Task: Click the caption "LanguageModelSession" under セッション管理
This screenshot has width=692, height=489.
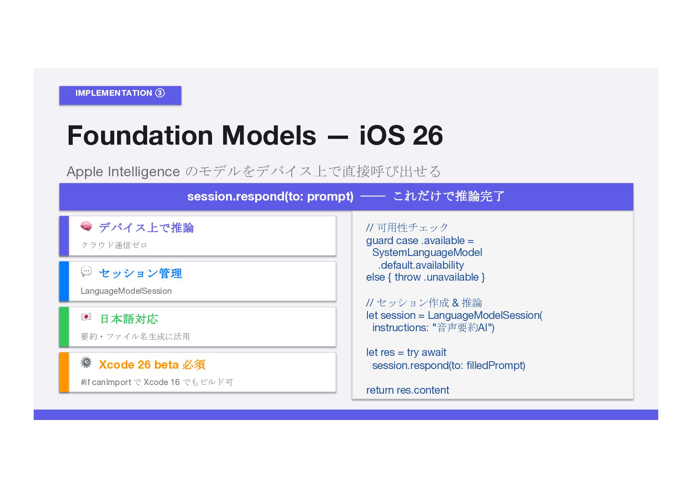Action: coord(126,291)
